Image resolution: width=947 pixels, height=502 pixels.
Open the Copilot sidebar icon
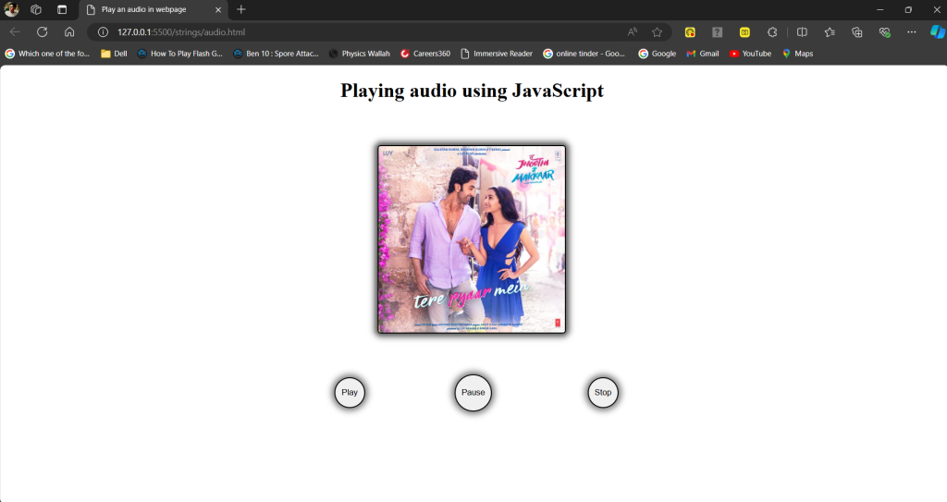[938, 32]
